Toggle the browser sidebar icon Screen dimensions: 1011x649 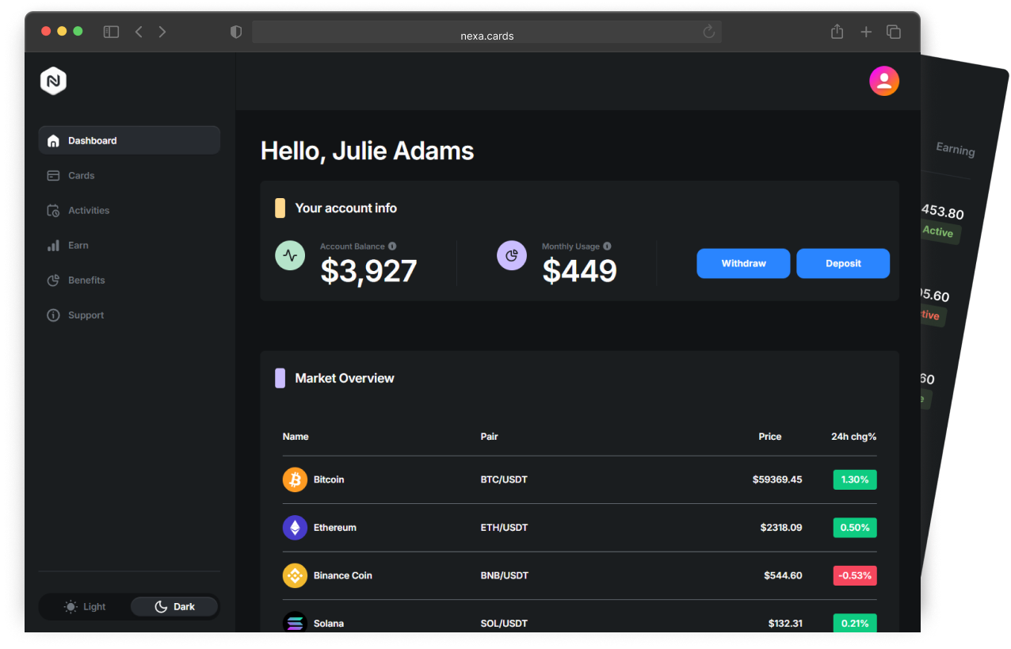coord(111,32)
